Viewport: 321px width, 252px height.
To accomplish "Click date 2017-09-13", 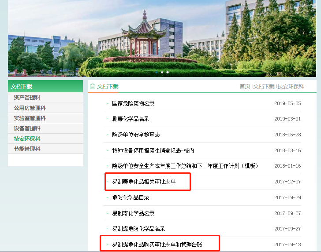I will pos(287,245).
